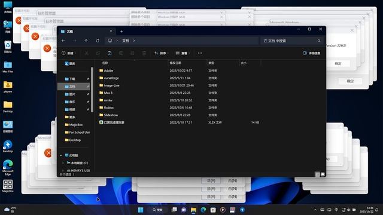Click the paste icon in Explorer toolbar

click(110, 53)
